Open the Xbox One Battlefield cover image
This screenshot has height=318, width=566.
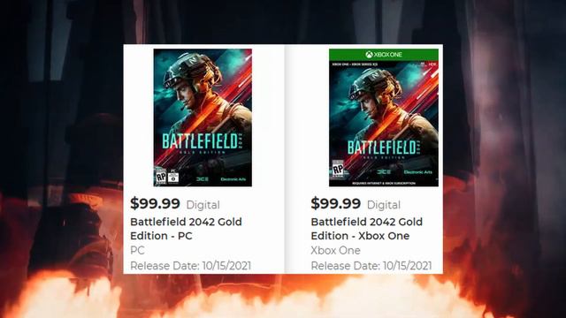[384, 117]
